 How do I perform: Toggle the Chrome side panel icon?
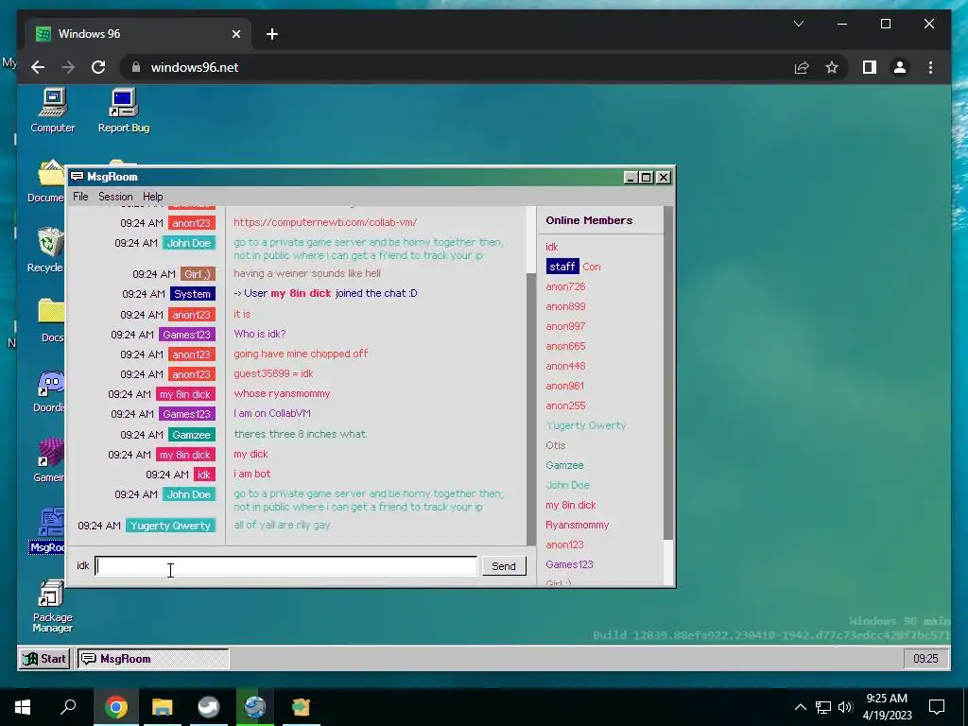click(x=870, y=67)
